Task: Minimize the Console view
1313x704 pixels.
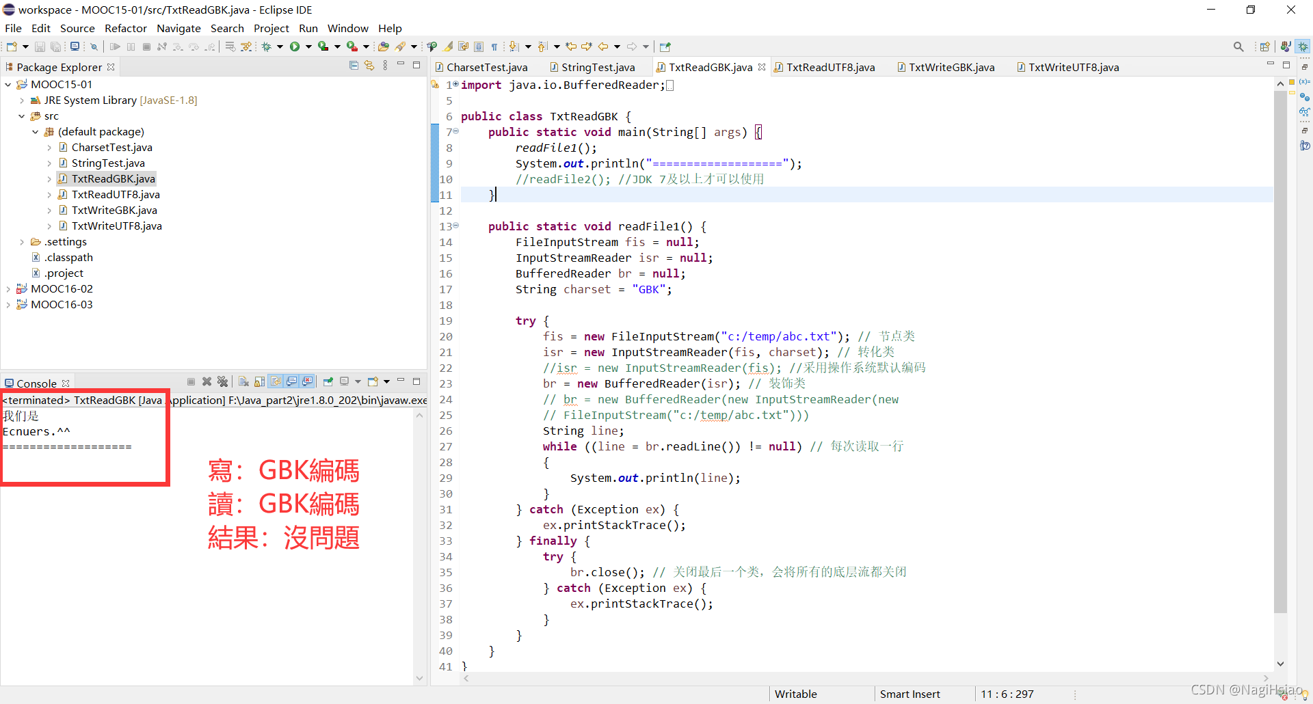Action: tap(401, 381)
